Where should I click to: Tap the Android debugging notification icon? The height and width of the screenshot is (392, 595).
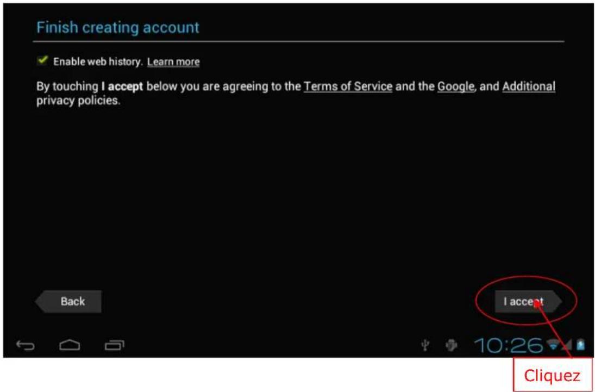[x=451, y=345]
